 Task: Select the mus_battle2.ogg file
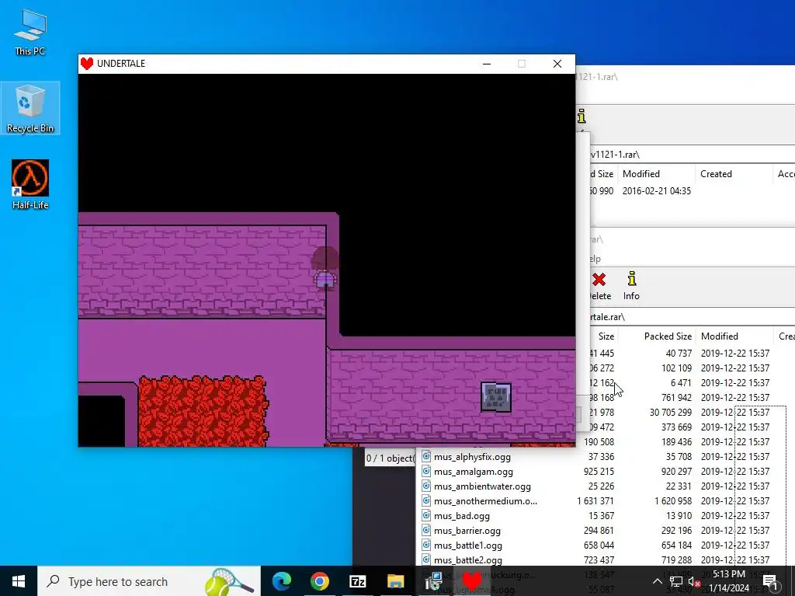(x=468, y=560)
